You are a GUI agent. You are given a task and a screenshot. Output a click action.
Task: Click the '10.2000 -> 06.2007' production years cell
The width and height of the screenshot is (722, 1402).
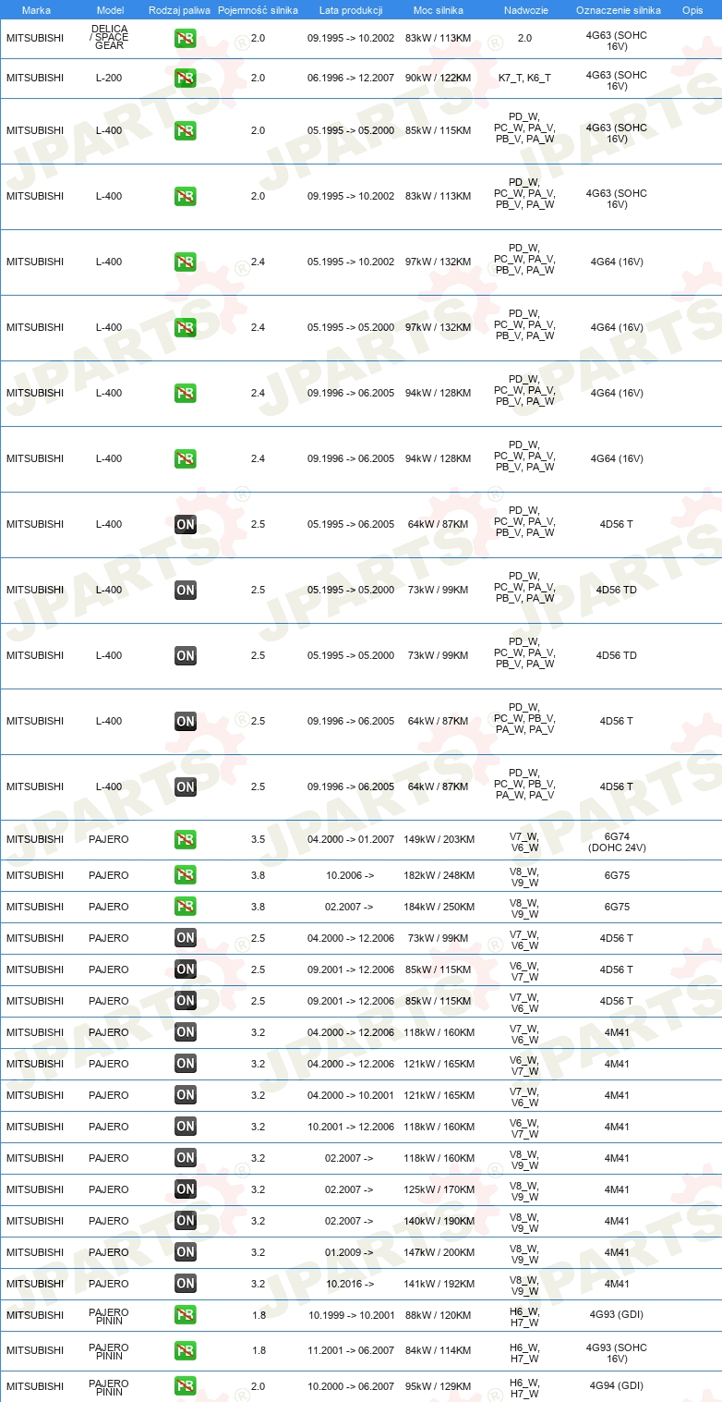(x=351, y=1386)
